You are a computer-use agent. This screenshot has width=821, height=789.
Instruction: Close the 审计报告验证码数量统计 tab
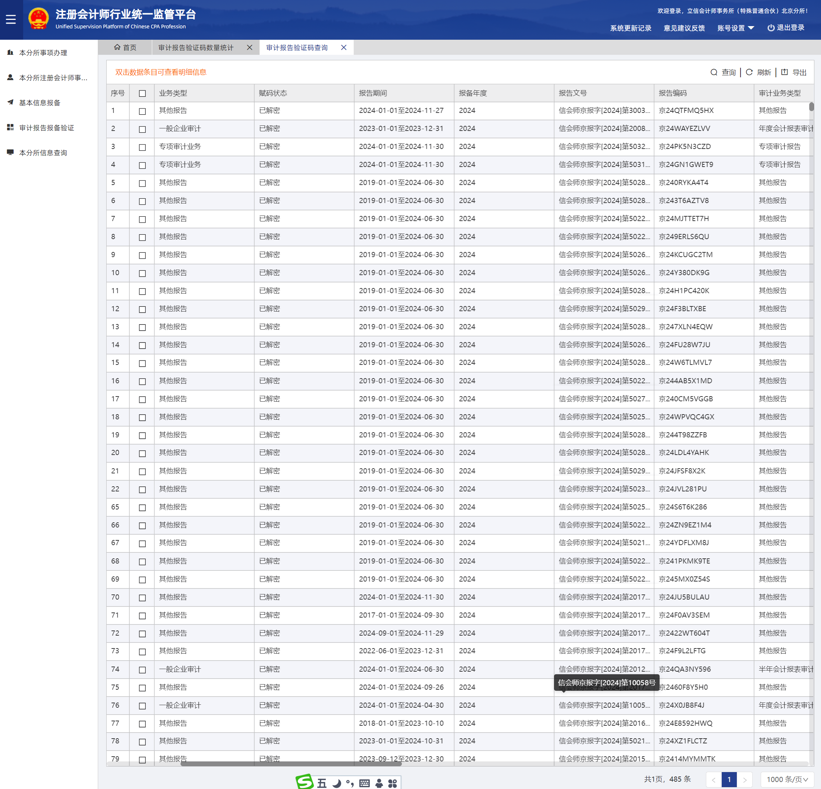[x=250, y=48]
